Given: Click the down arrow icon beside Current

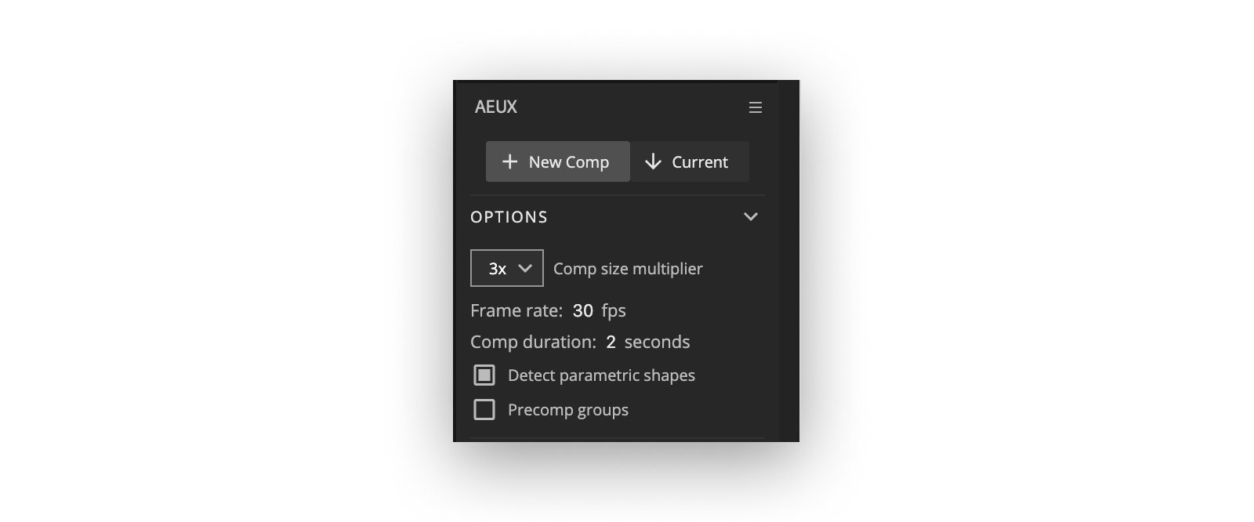Looking at the screenshot, I should pyautogui.click(x=653, y=161).
